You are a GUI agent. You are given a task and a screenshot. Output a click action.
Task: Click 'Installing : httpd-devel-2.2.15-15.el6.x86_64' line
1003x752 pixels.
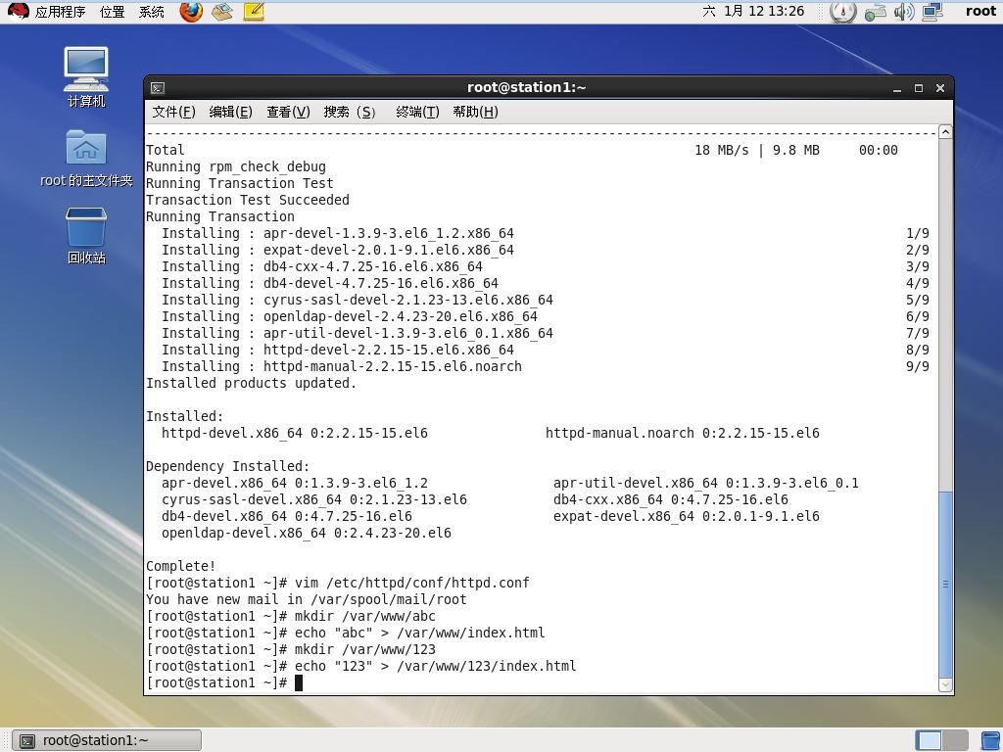338,350
